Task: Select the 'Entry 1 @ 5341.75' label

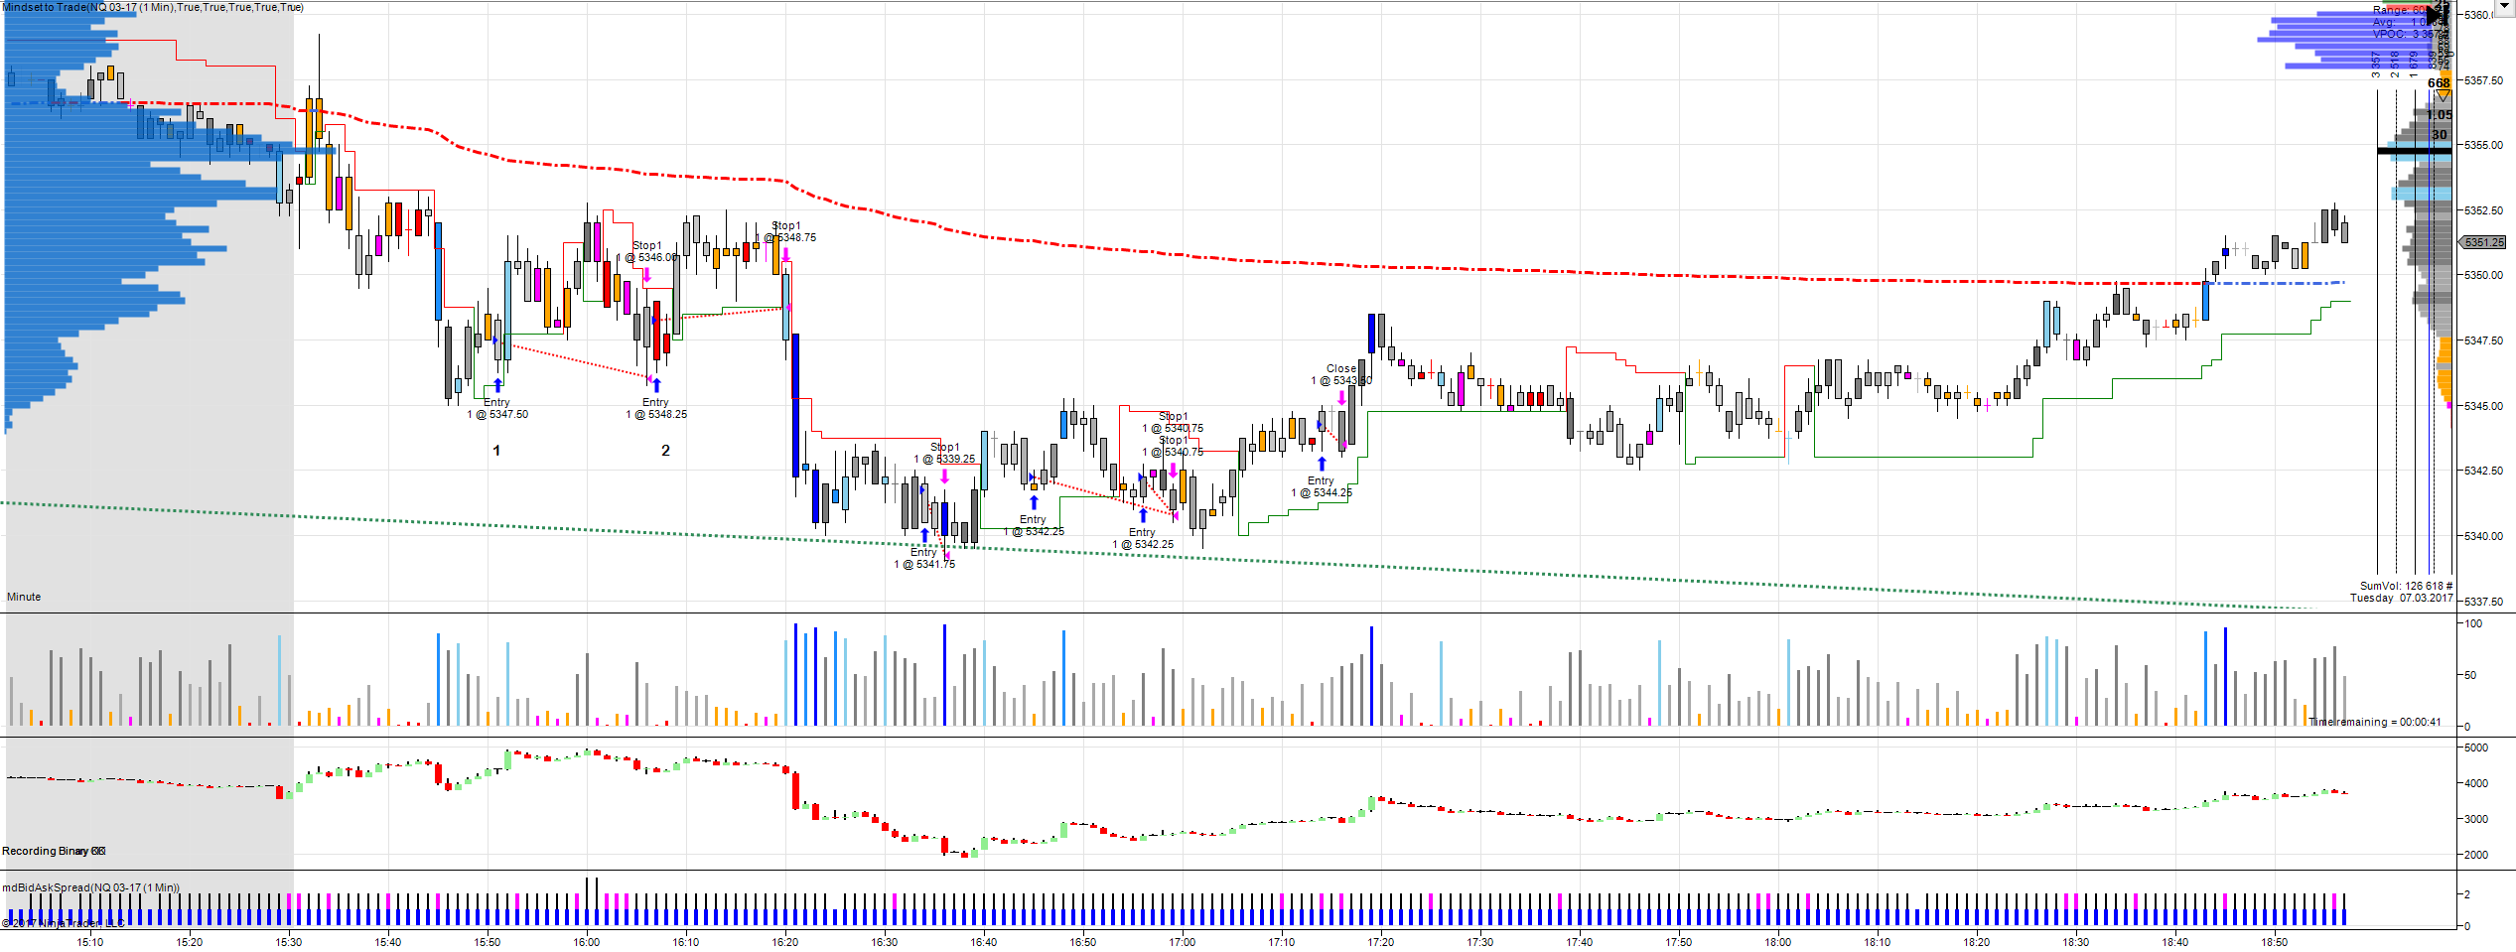Action: [x=924, y=559]
